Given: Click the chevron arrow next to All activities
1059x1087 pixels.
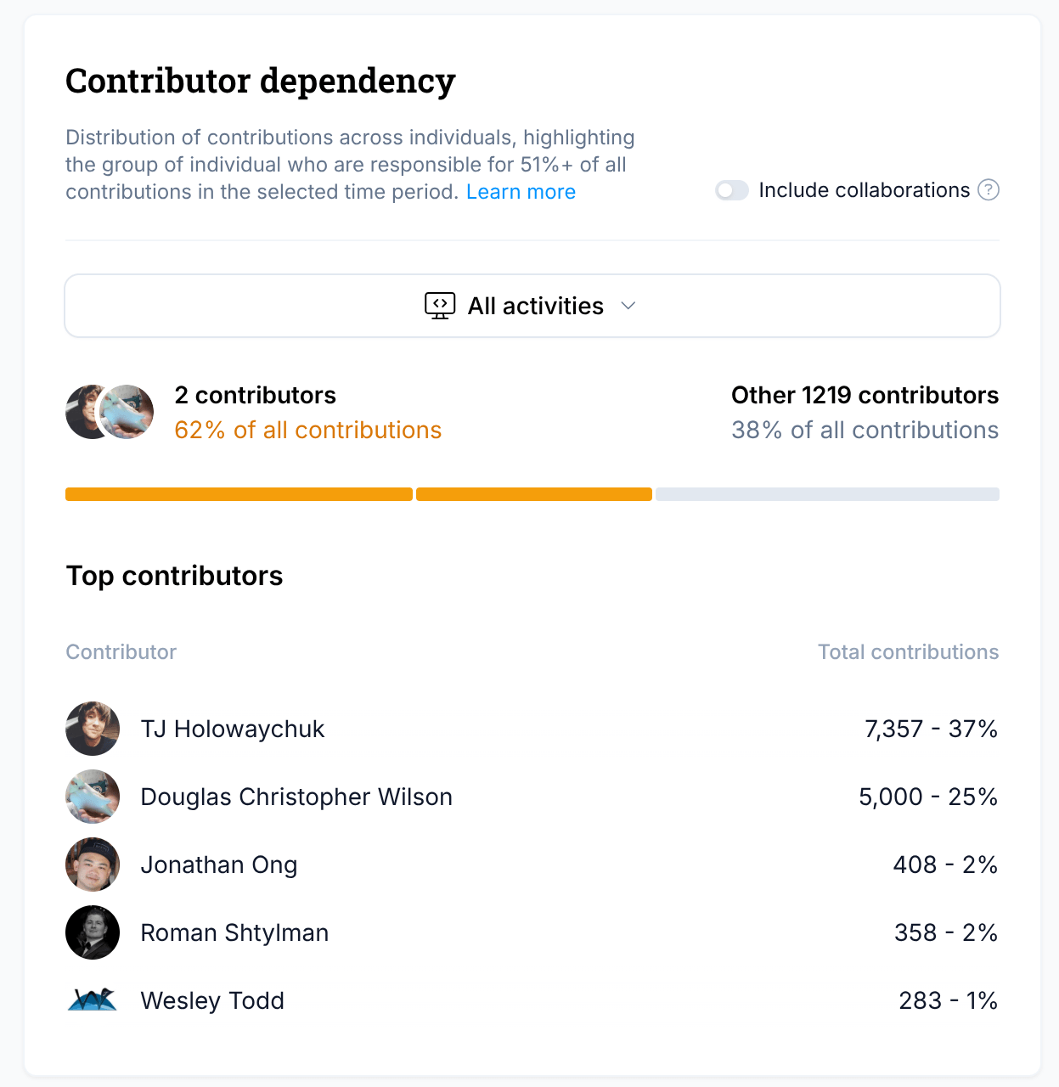Looking at the screenshot, I should click(x=628, y=306).
